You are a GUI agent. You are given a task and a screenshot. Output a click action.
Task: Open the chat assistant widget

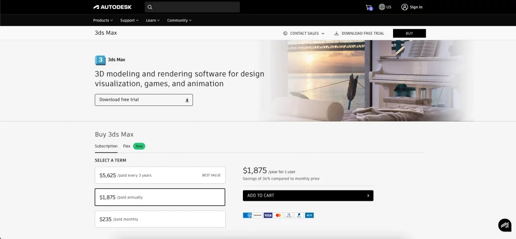pos(504,225)
